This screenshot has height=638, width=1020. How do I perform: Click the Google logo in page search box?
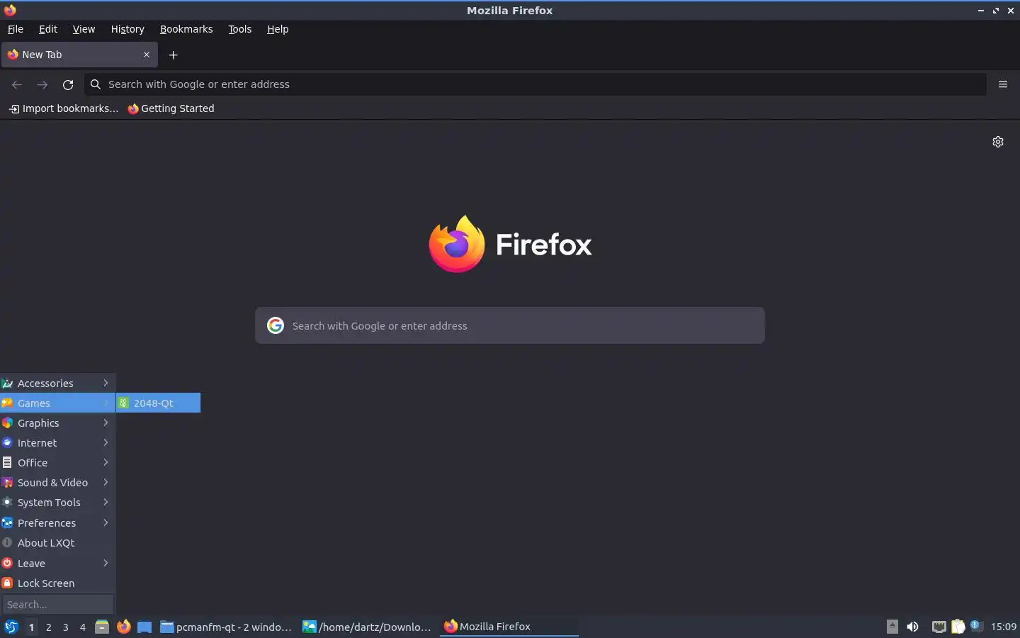click(276, 325)
